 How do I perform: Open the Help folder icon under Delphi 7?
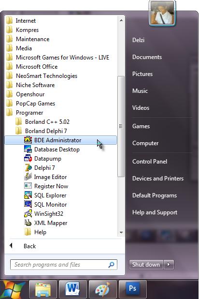tap(28, 232)
